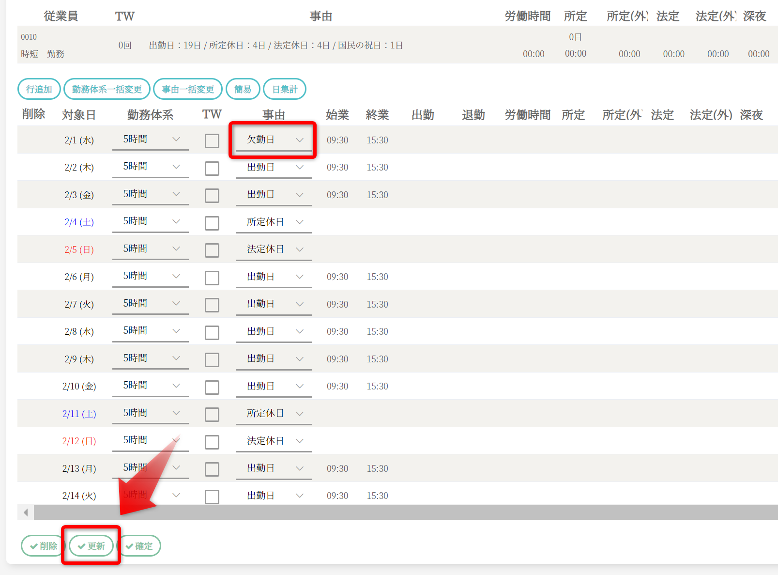Screen dimensions: 778x575
Task: Open the 欠勤日 reason dropdown for 2/1
Action: point(274,140)
